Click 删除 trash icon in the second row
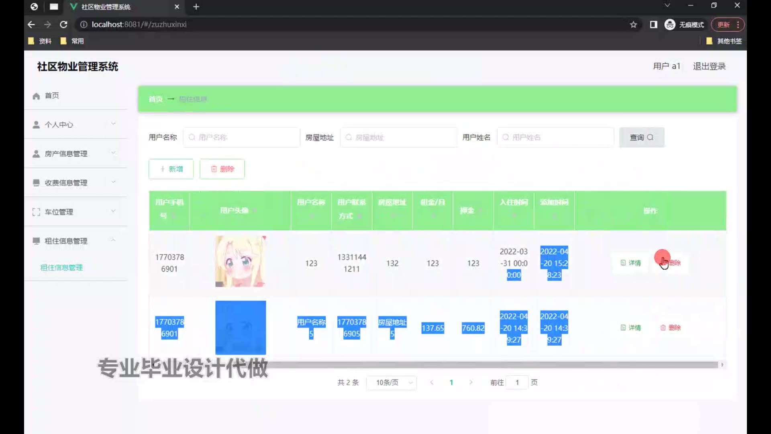 663,328
